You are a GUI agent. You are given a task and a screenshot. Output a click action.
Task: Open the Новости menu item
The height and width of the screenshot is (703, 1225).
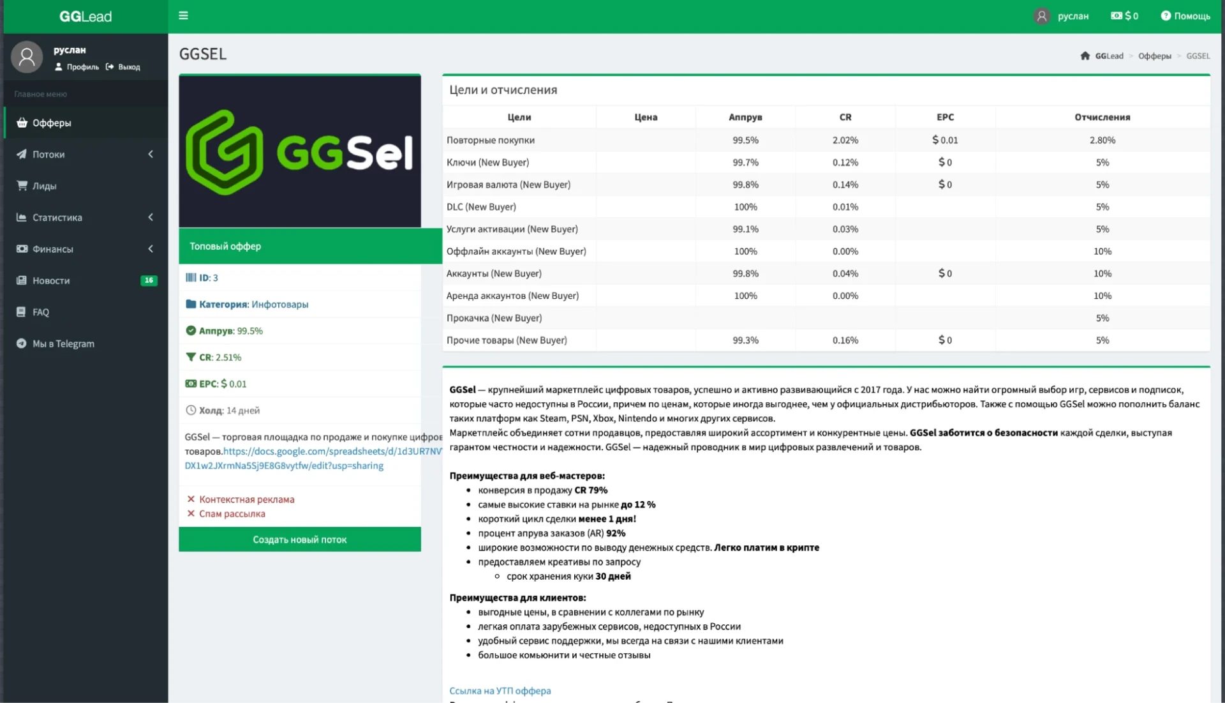(x=85, y=280)
